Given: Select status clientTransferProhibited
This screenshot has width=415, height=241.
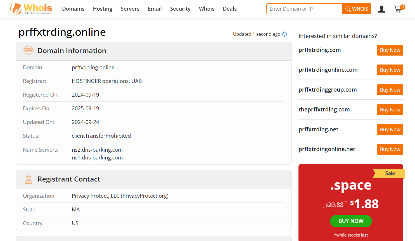Looking at the screenshot, I should pyautogui.click(x=101, y=136).
